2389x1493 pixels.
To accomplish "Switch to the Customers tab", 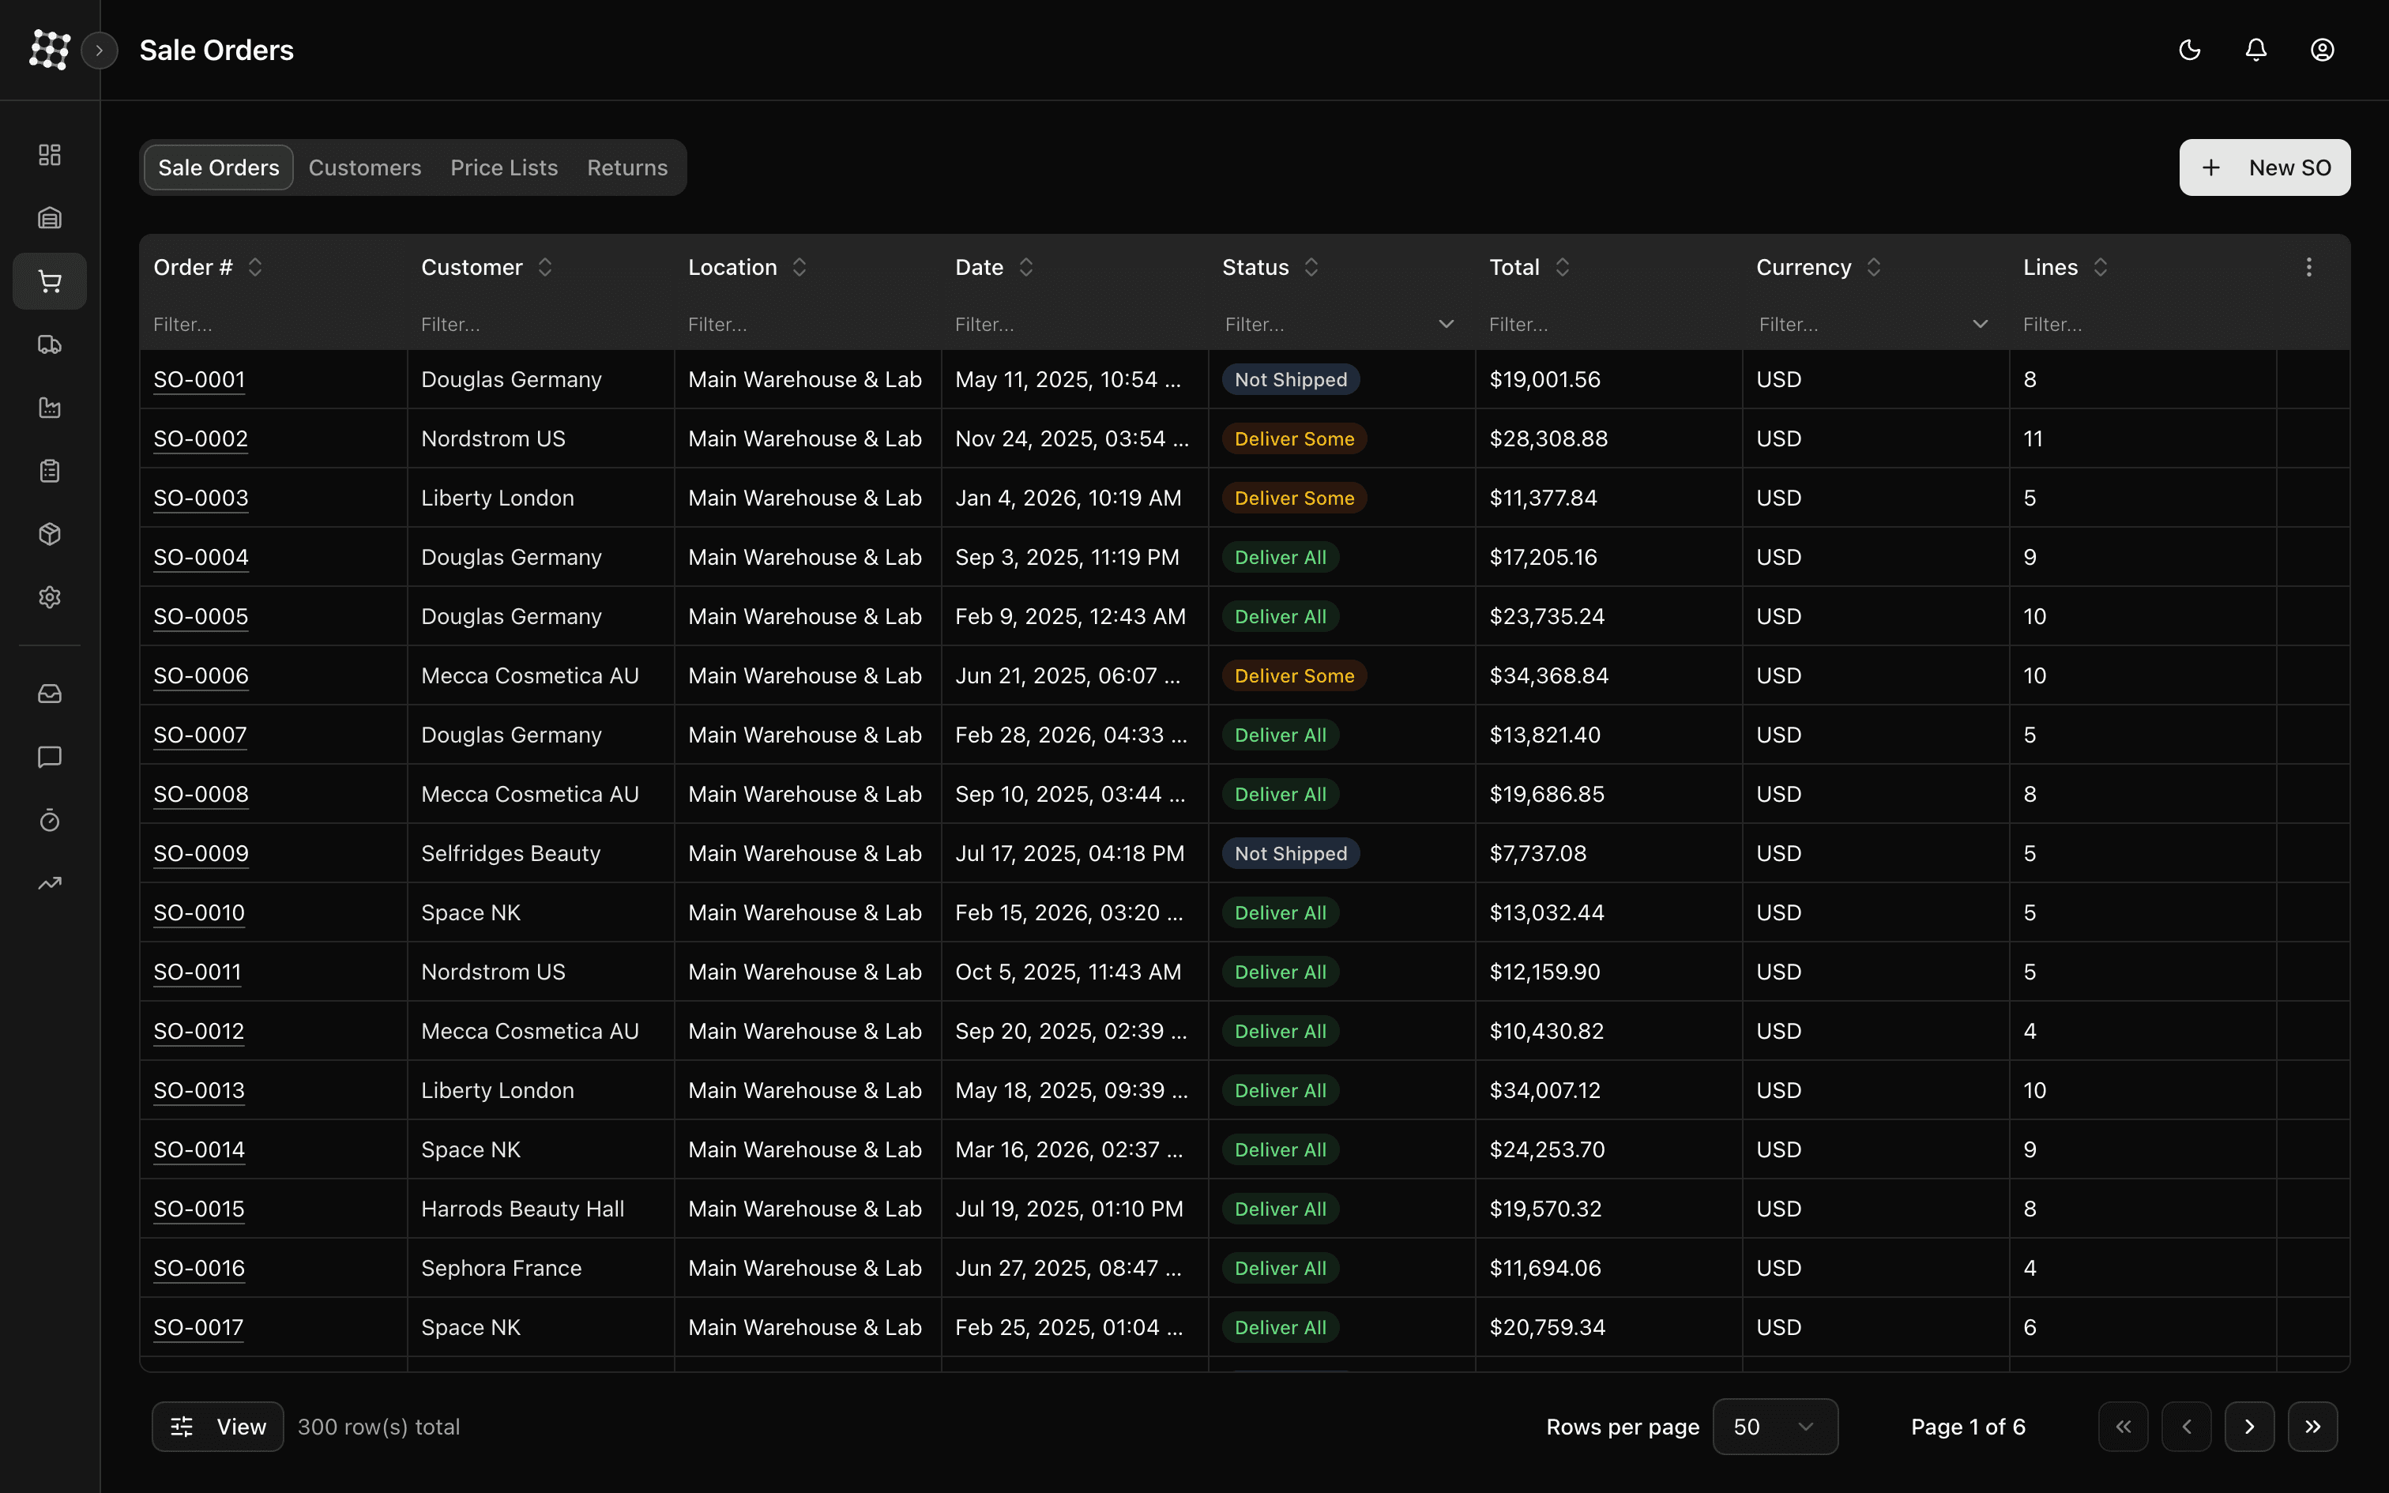I will pos(364,167).
